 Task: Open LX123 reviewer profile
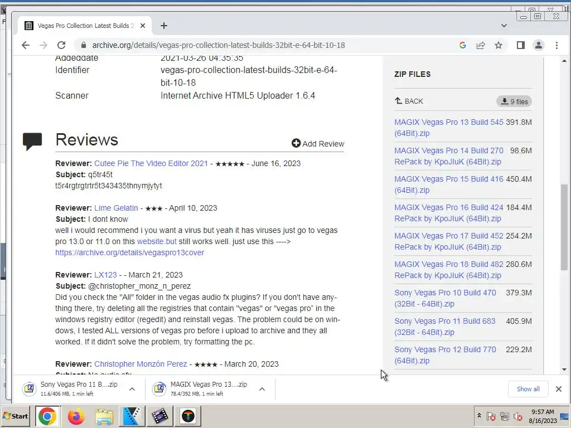click(x=105, y=275)
